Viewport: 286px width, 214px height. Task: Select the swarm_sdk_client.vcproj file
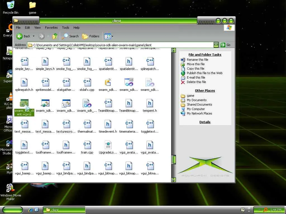pos(24,103)
